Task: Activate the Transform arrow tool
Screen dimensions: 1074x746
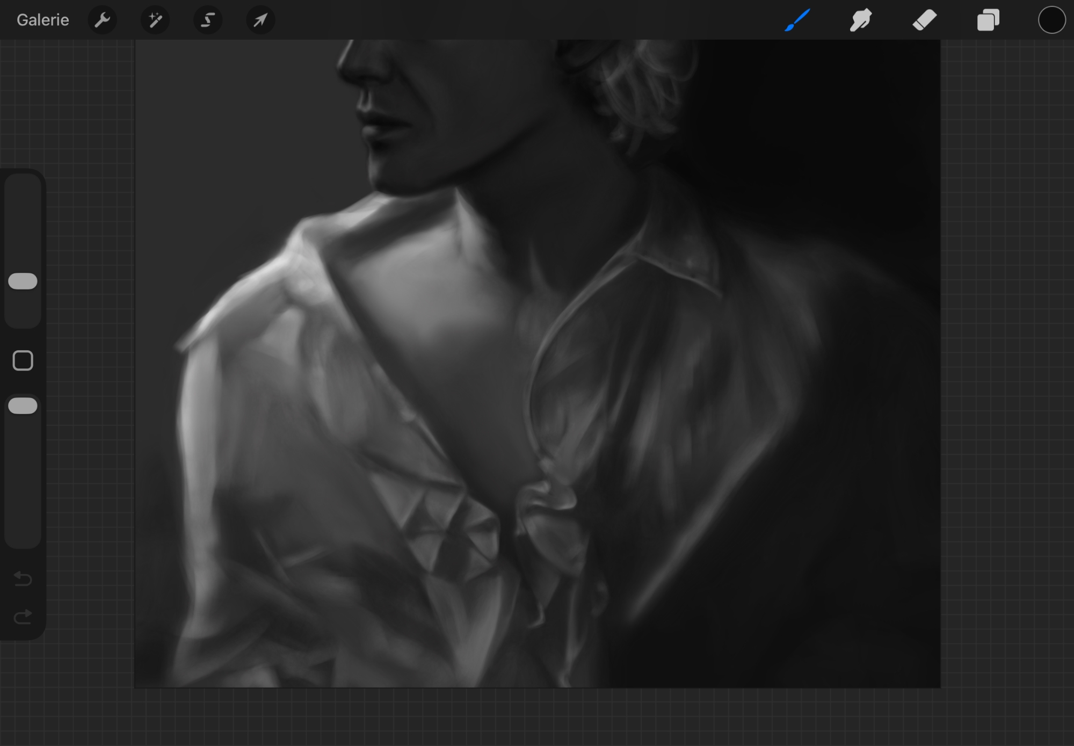Action: [x=260, y=20]
